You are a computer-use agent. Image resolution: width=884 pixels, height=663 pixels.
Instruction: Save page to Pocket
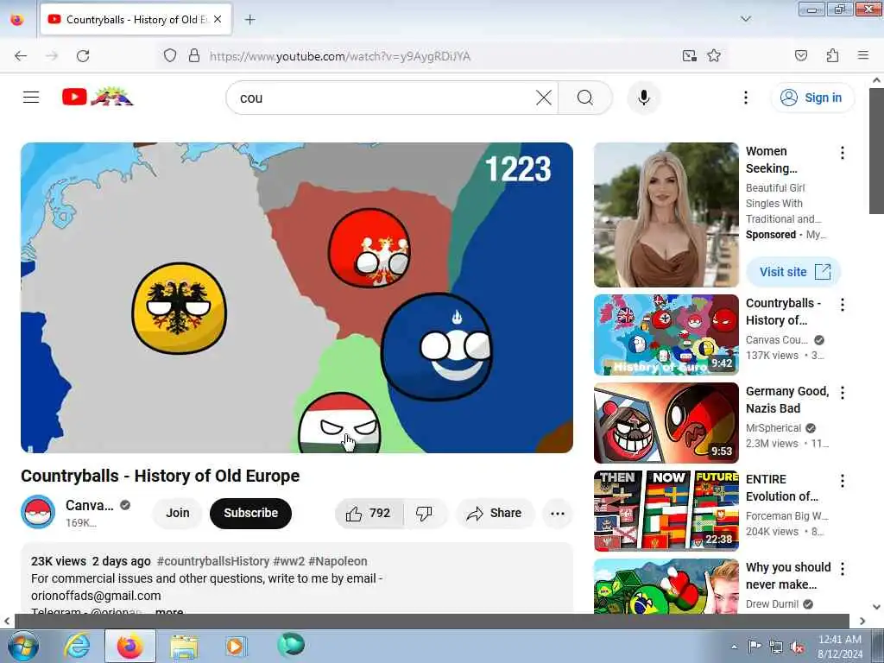(800, 56)
